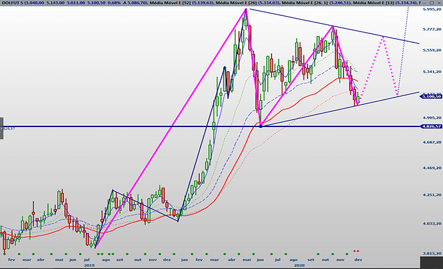
Task: Click the 5.995,20 price axis label
Action: 431,10
